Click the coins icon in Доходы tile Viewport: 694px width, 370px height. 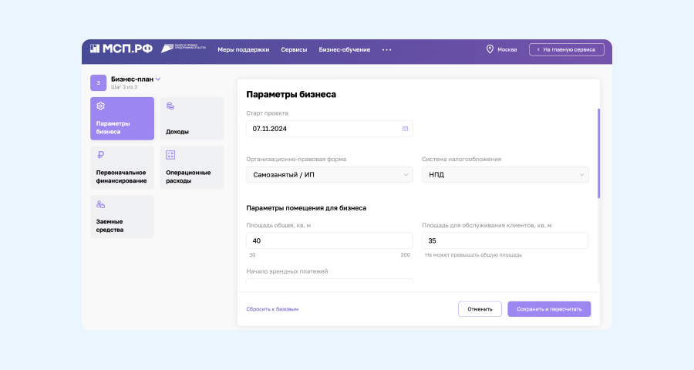(170, 106)
